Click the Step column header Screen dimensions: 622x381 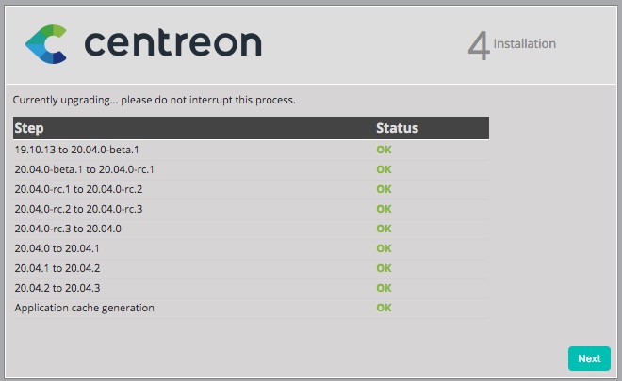pyautogui.click(x=29, y=128)
